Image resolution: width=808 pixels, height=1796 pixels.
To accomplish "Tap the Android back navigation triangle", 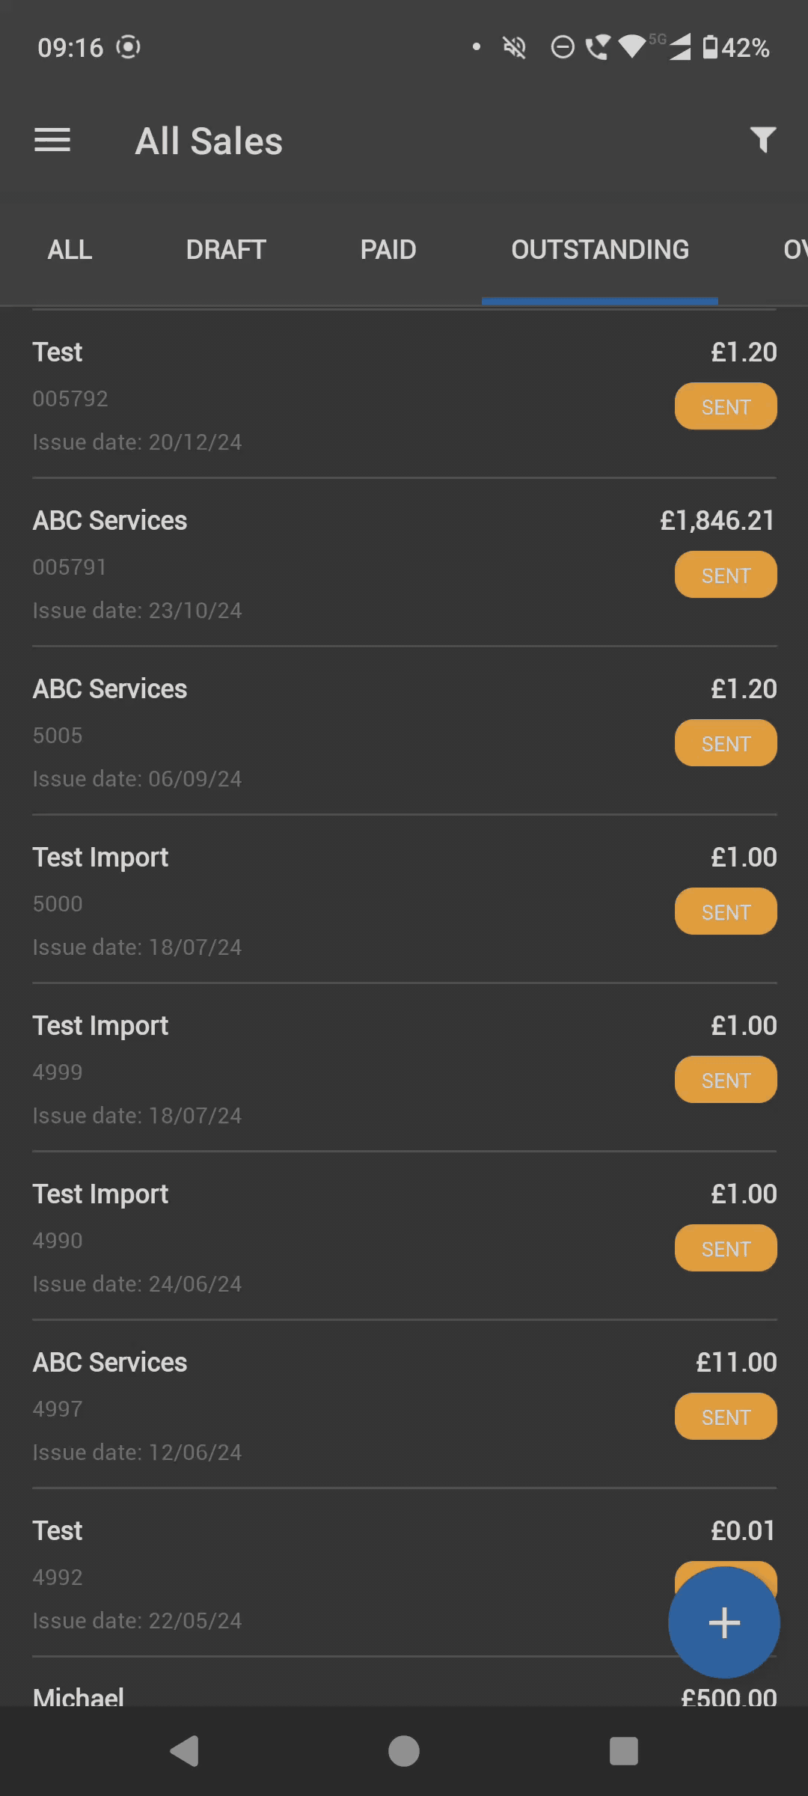I will click(184, 1751).
